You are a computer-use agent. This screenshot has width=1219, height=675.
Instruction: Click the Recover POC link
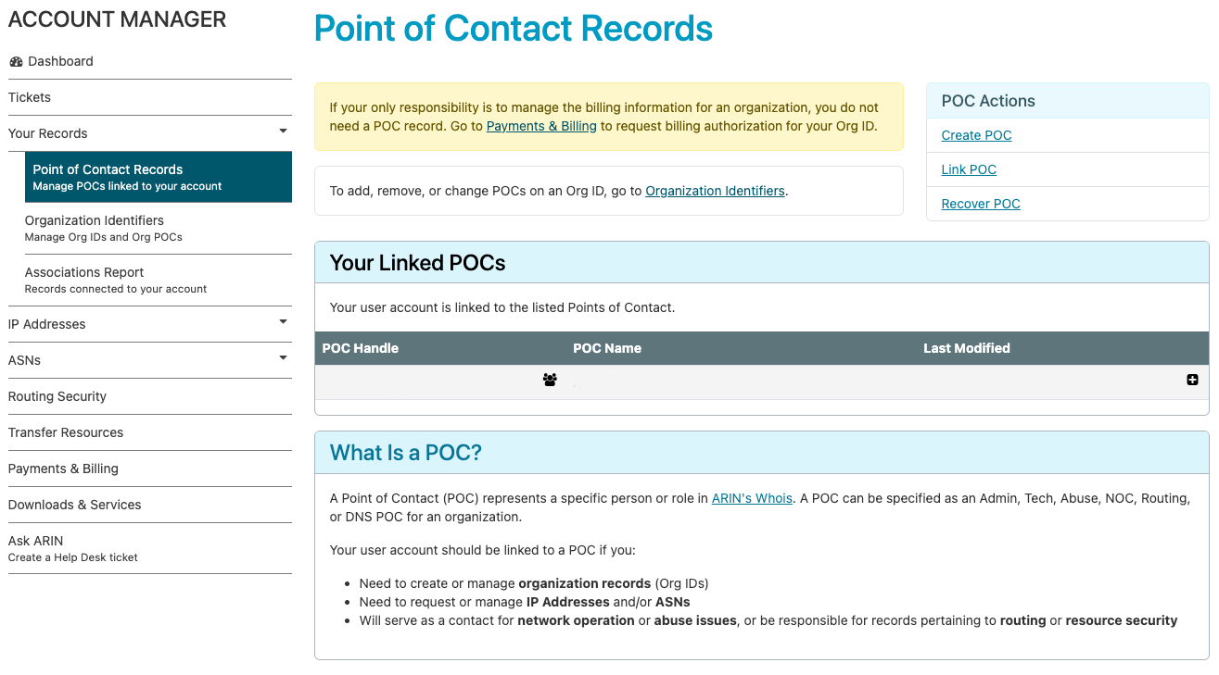click(981, 204)
